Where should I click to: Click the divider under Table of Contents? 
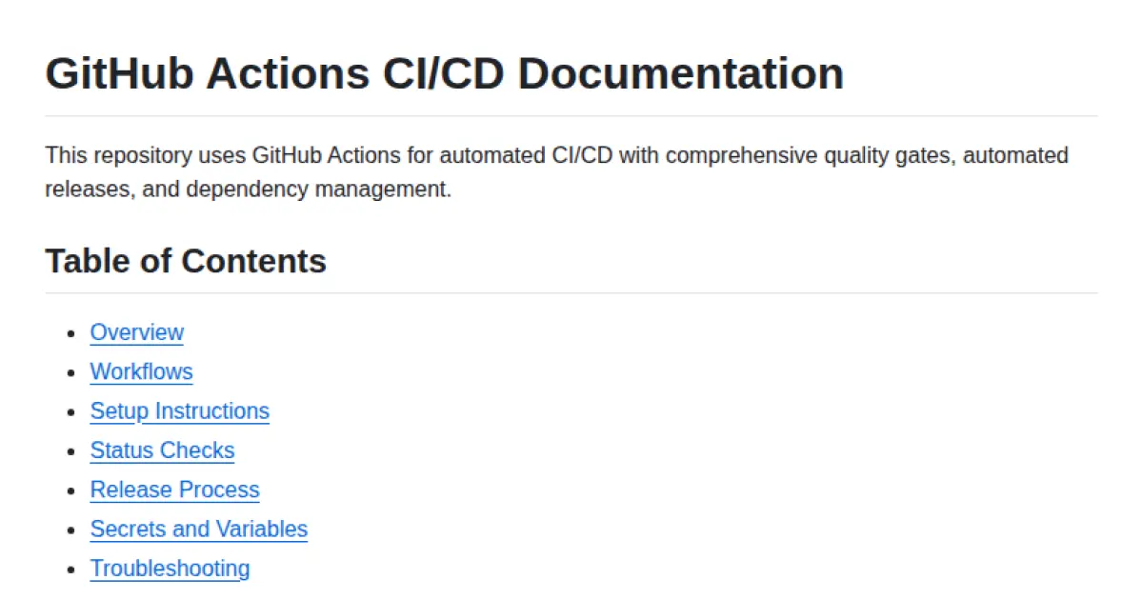pos(571,292)
